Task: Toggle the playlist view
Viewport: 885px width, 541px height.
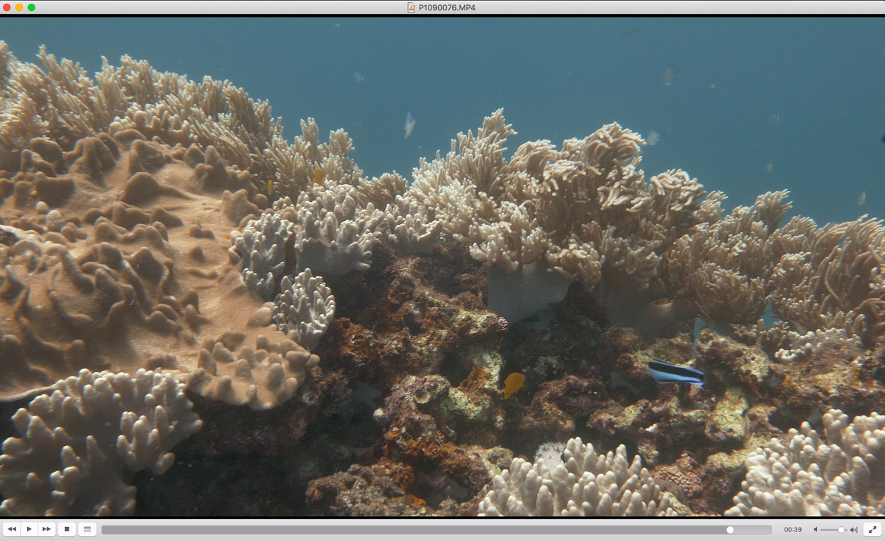Action: click(87, 529)
